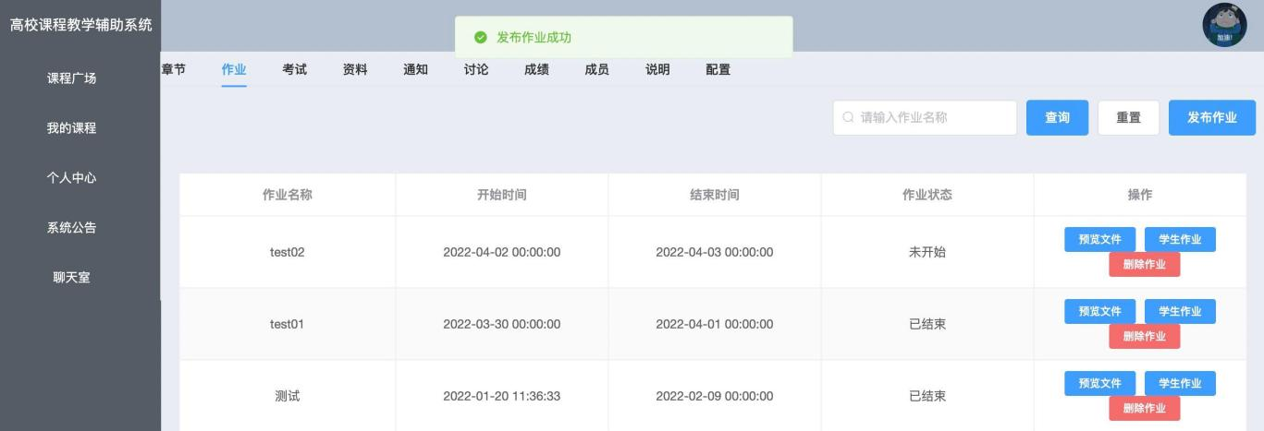Open 个人中心 sidebar item
This screenshot has width=1264, height=431.
(72, 178)
